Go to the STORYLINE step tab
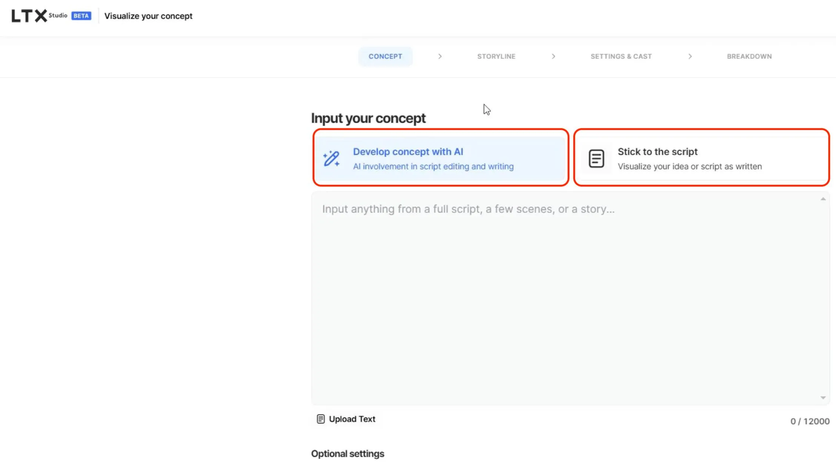 (x=496, y=56)
